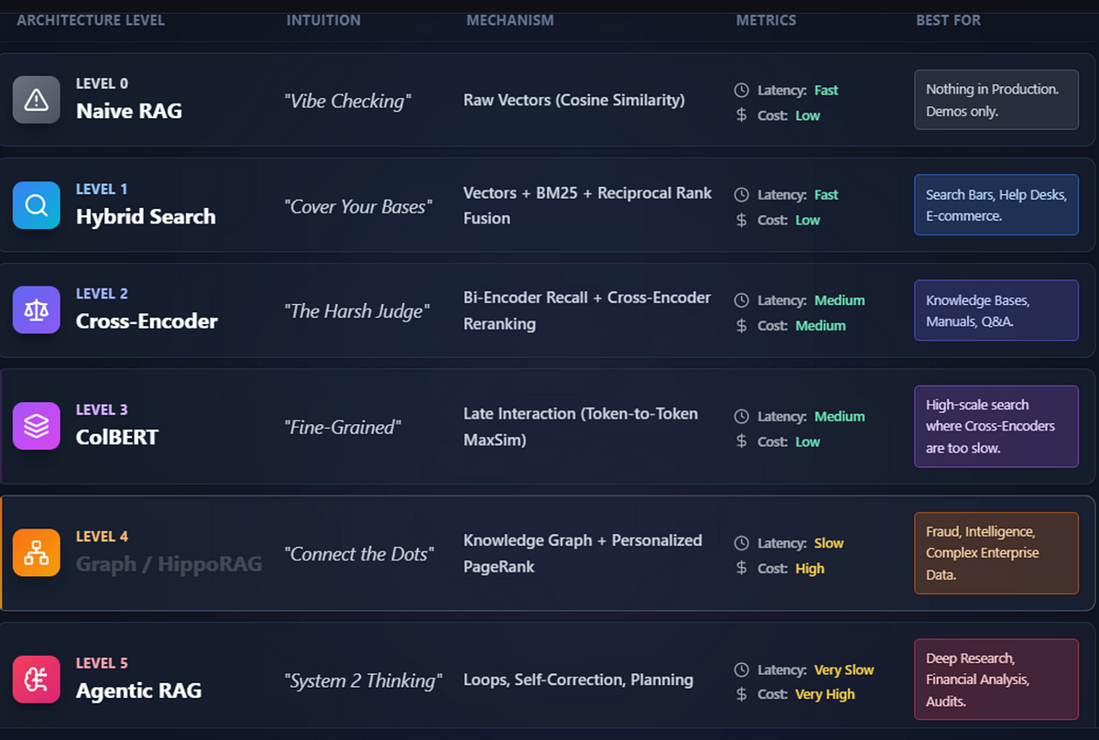Image resolution: width=1099 pixels, height=740 pixels.
Task: Click the Best For column header
Action: [x=948, y=20]
